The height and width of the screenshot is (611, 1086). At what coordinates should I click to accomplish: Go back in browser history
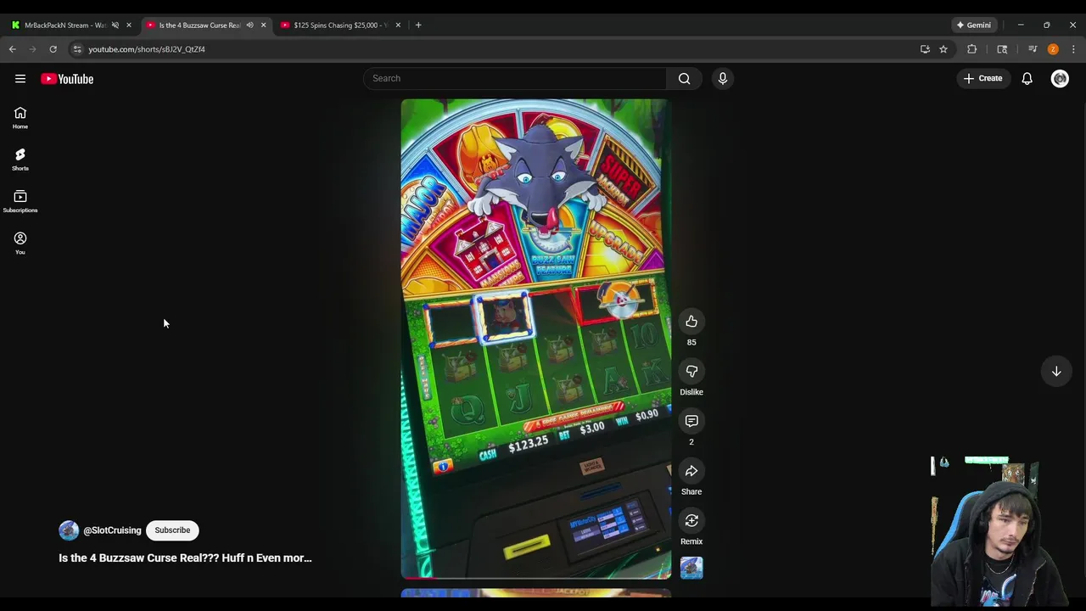pyautogui.click(x=13, y=49)
